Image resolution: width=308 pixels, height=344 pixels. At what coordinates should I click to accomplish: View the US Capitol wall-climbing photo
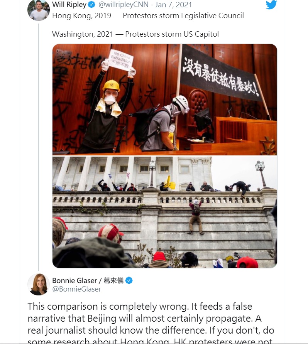click(164, 212)
